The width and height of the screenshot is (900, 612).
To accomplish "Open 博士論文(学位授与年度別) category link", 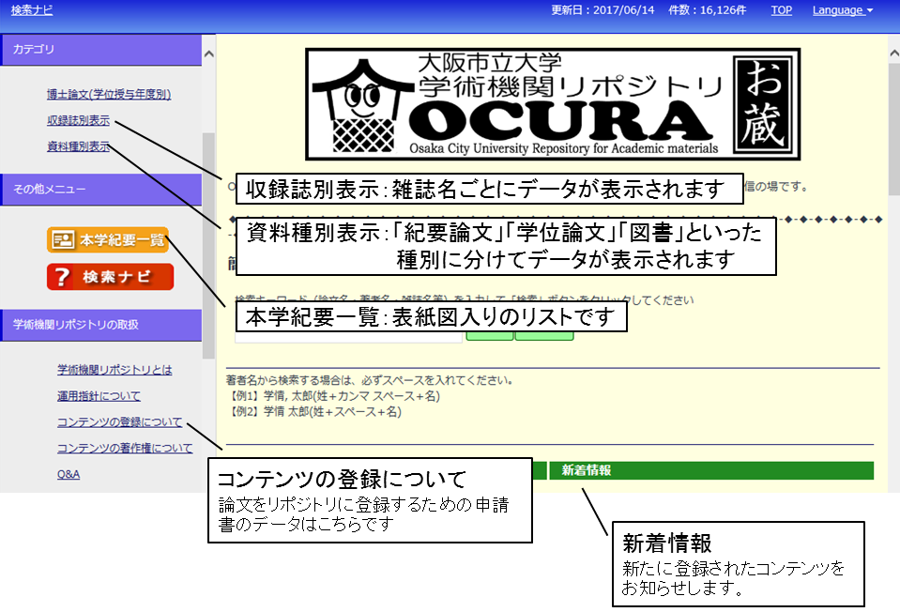I will 109,95.
